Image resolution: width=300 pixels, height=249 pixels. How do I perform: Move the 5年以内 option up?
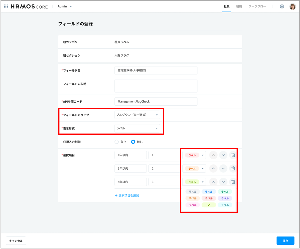coord(213,182)
